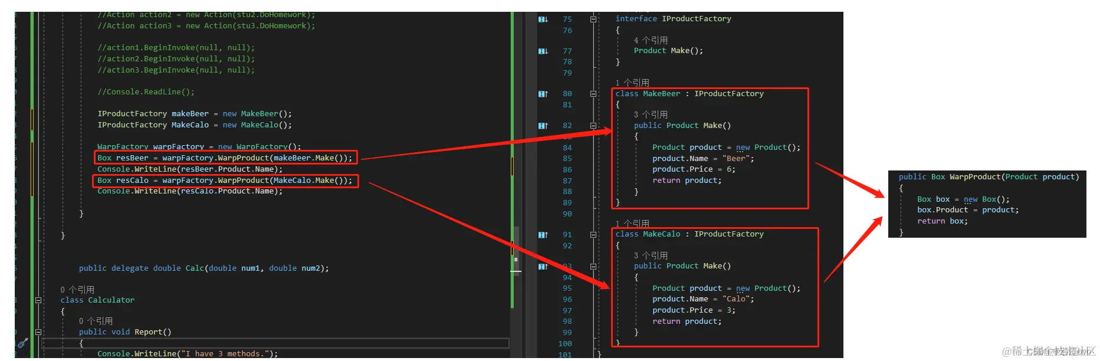This screenshot has height=361, width=1100.
Task: Click the 'product.Price = 6;' line
Action: pyautogui.click(x=694, y=169)
